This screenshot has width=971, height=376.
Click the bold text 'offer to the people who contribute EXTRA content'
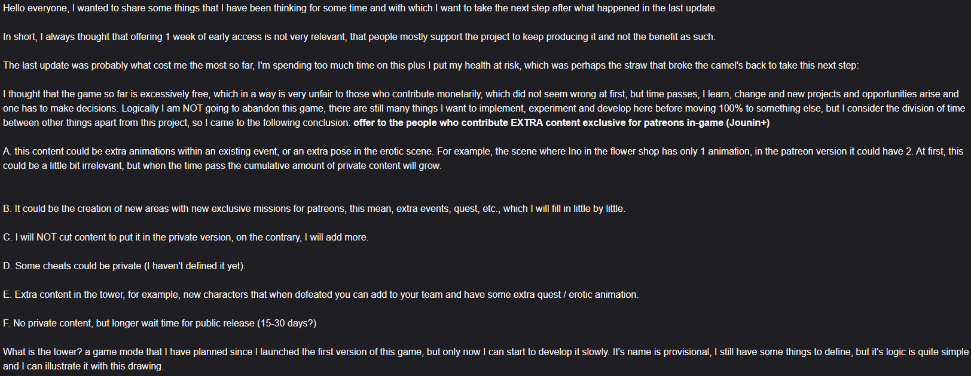pos(463,123)
